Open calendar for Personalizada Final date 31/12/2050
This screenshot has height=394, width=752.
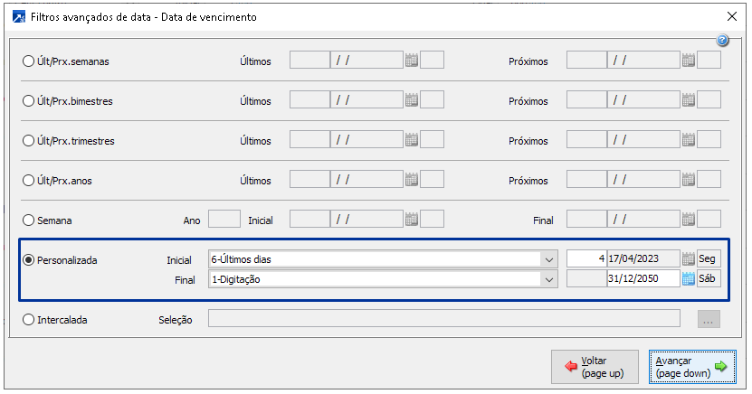(x=688, y=279)
